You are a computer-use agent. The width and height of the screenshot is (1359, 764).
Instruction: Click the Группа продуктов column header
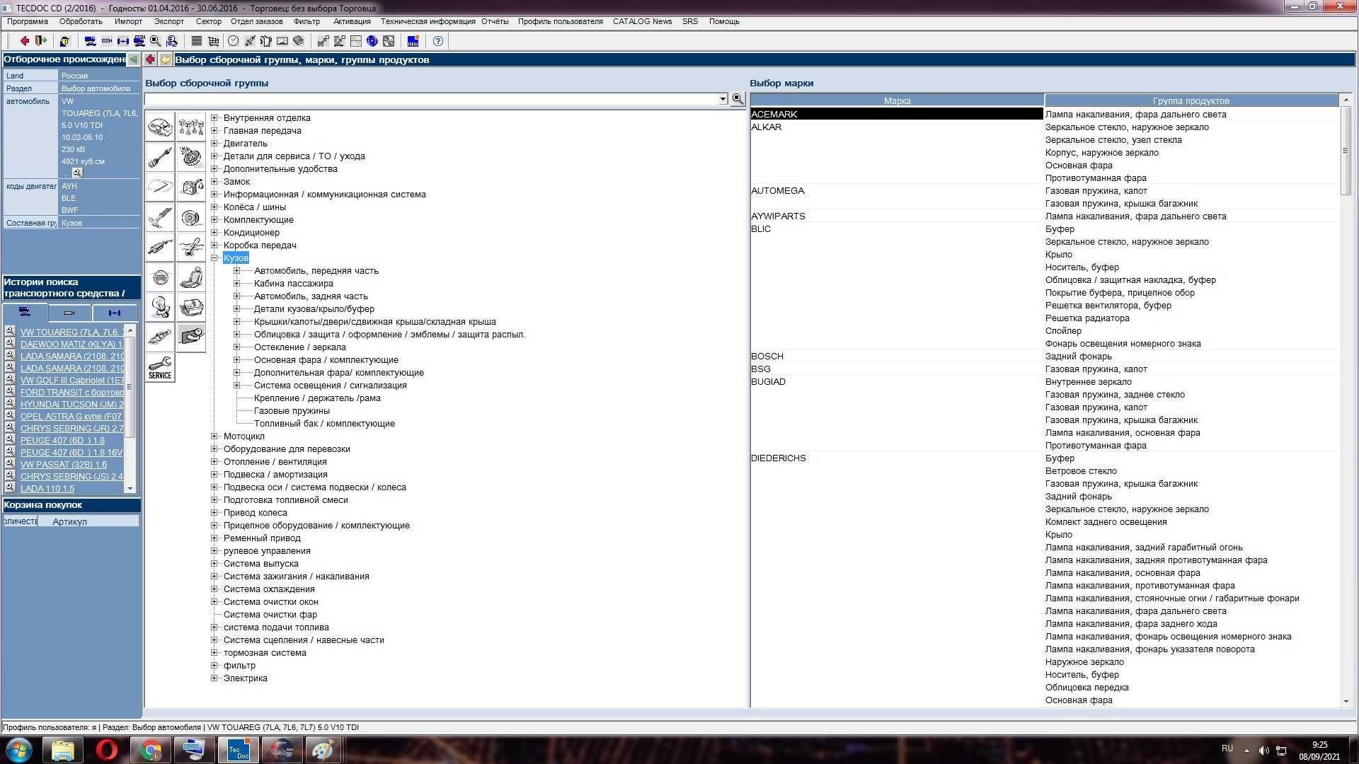click(x=1191, y=100)
